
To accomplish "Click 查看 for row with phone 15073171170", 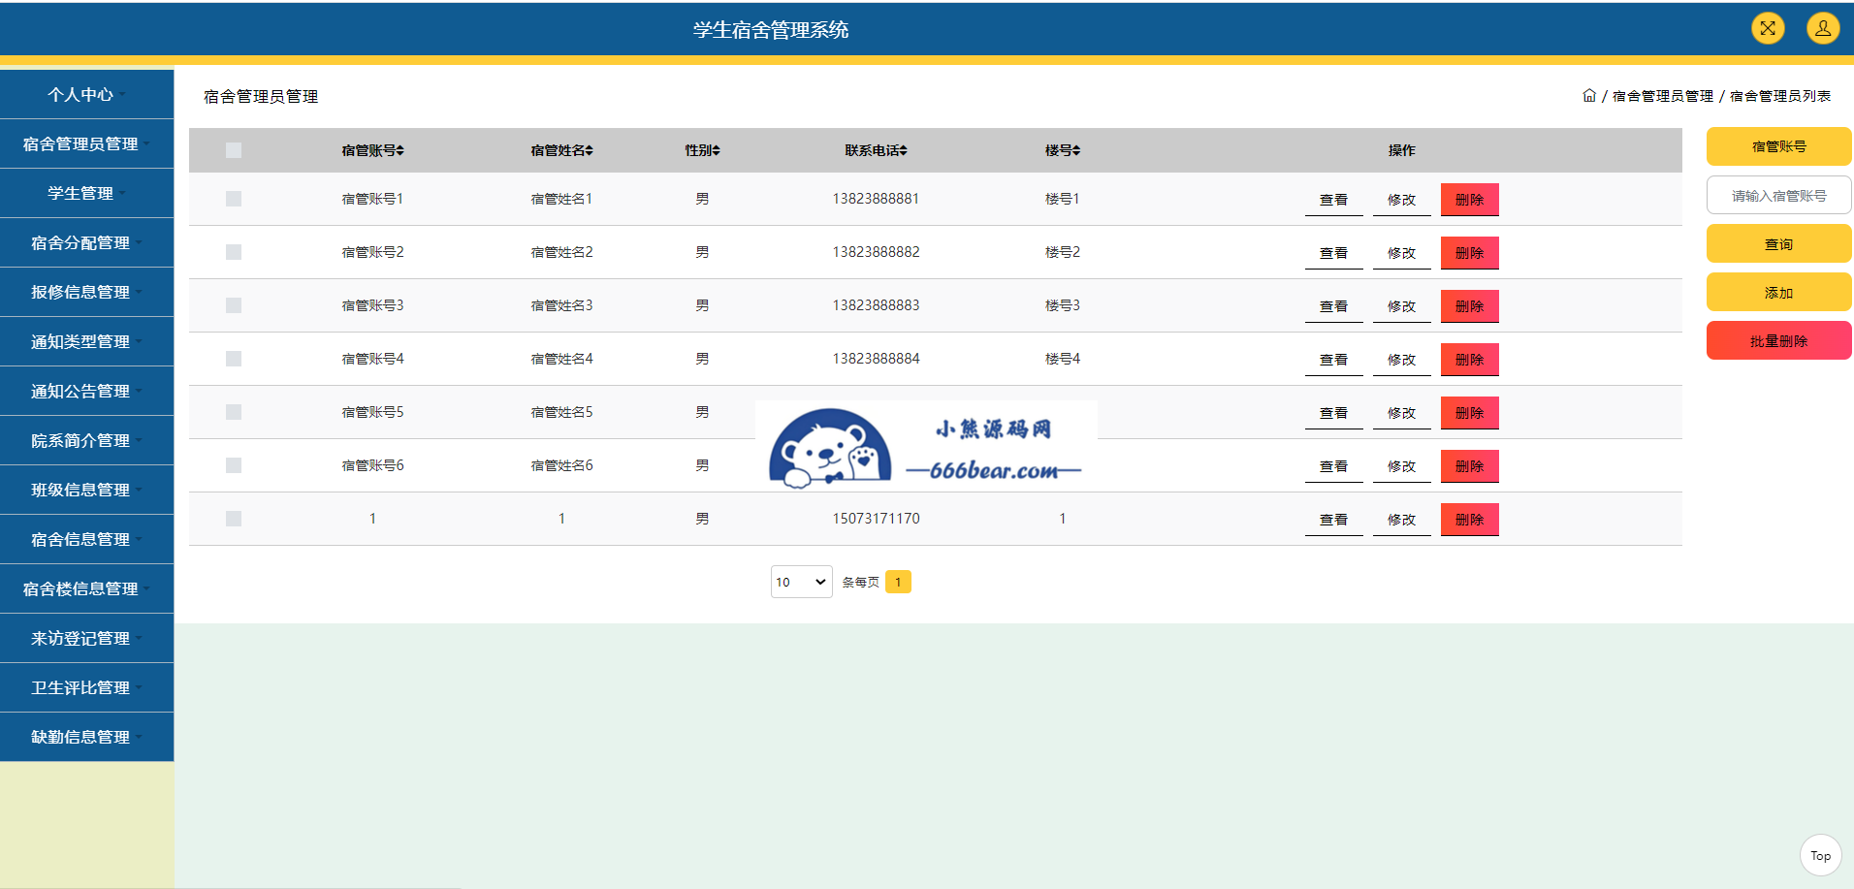I will coord(1333,520).
